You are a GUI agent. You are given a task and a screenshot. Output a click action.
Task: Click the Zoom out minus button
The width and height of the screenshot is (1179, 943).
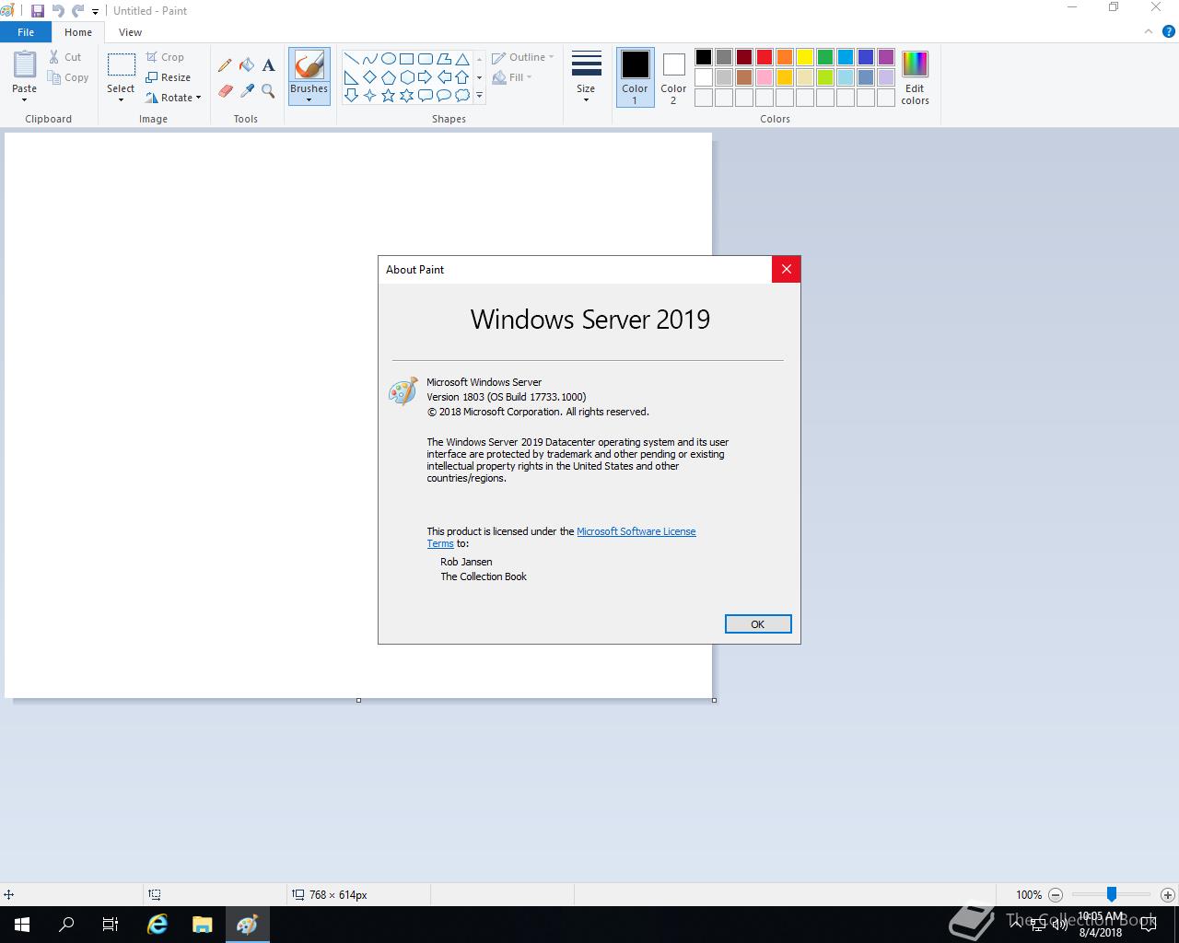pos(1056,894)
